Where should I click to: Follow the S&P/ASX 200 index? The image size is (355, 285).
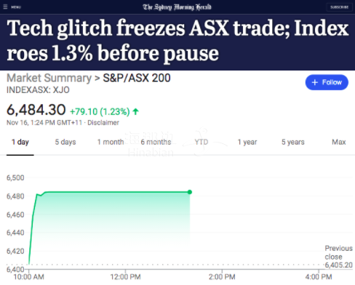tap(327, 82)
